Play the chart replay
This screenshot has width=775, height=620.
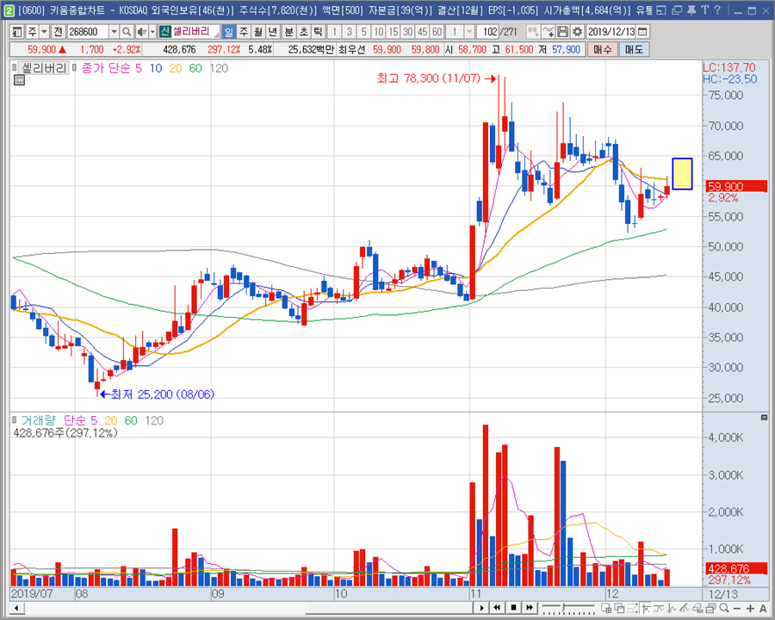pos(481,608)
